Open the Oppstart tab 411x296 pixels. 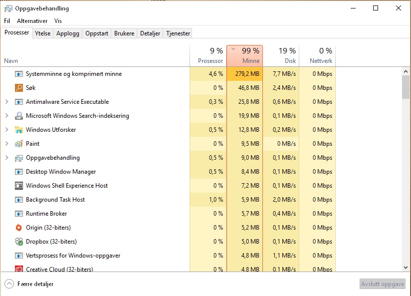click(97, 33)
